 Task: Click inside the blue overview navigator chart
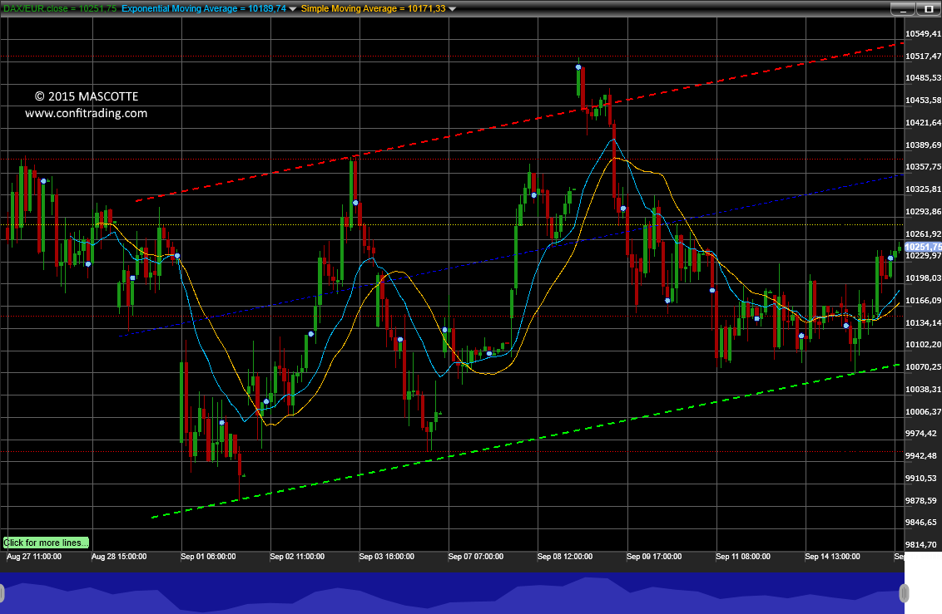point(452,593)
